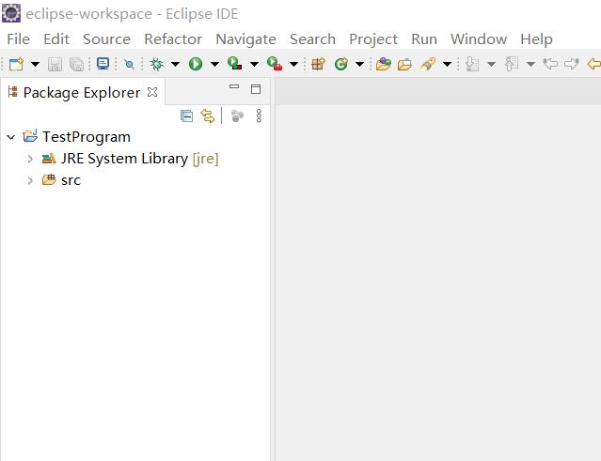Click the New Java Class icon

(x=341, y=64)
